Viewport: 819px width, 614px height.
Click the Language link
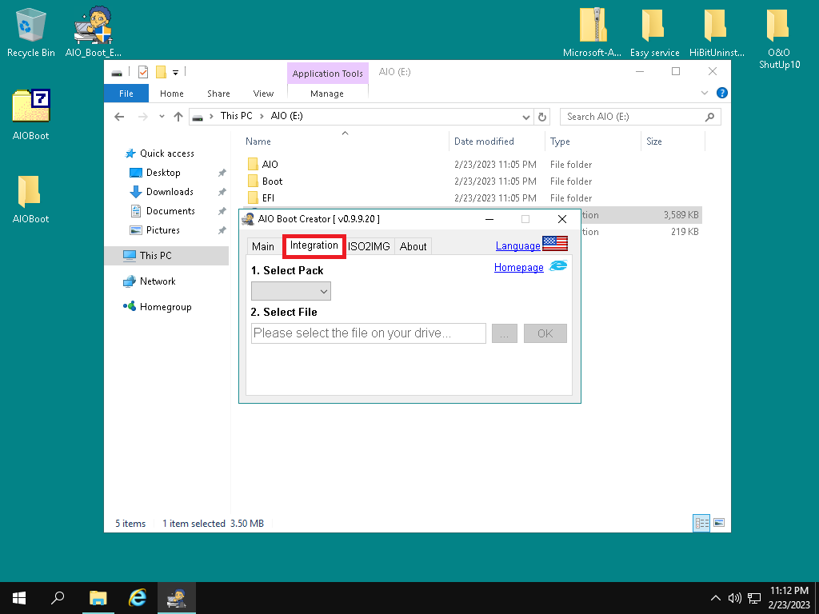click(517, 245)
